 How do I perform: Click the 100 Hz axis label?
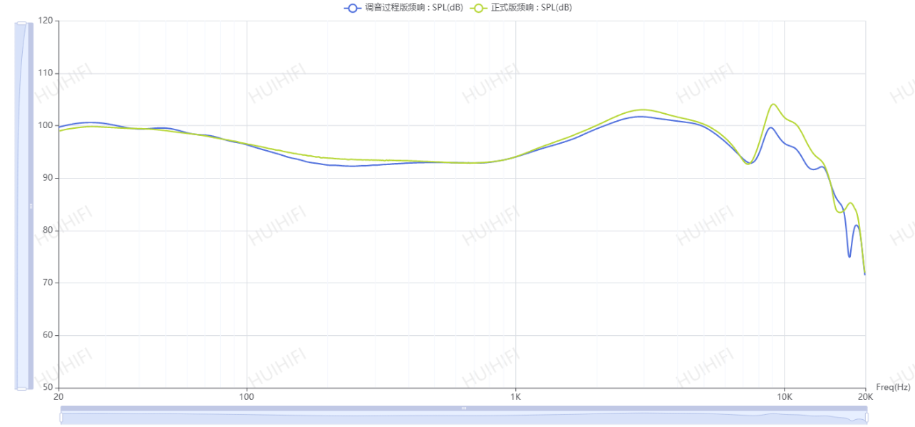click(x=246, y=396)
